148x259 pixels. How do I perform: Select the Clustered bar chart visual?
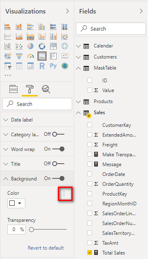[31, 27]
